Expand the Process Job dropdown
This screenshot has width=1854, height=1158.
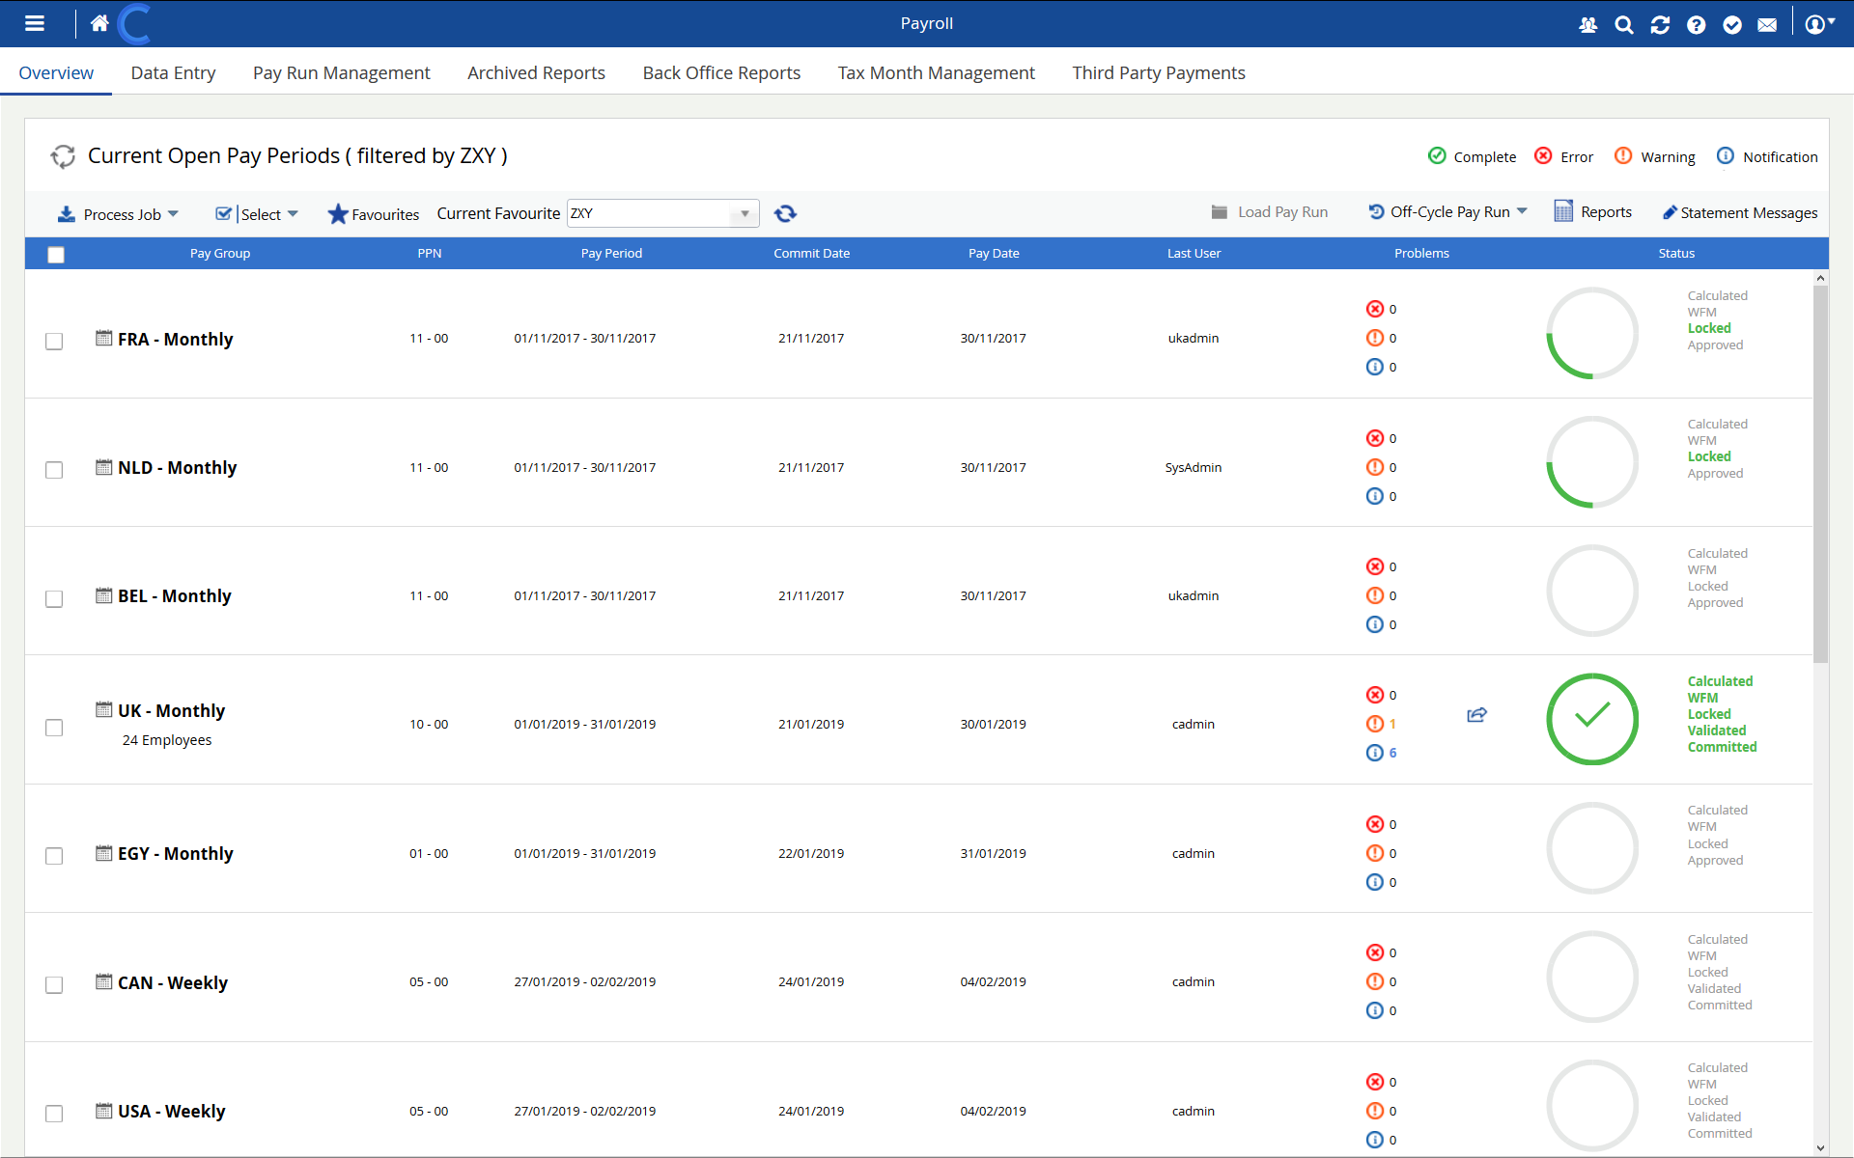coord(120,214)
